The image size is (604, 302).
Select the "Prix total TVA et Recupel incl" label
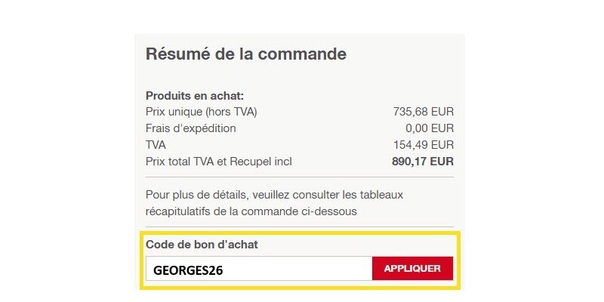click(219, 162)
